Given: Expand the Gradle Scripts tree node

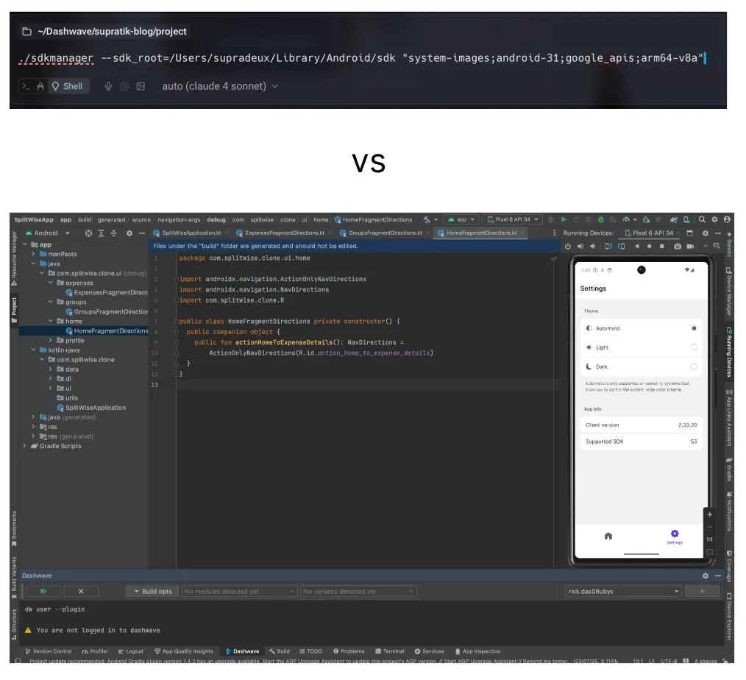Looking at the screenshot, I should click(25, 446).
